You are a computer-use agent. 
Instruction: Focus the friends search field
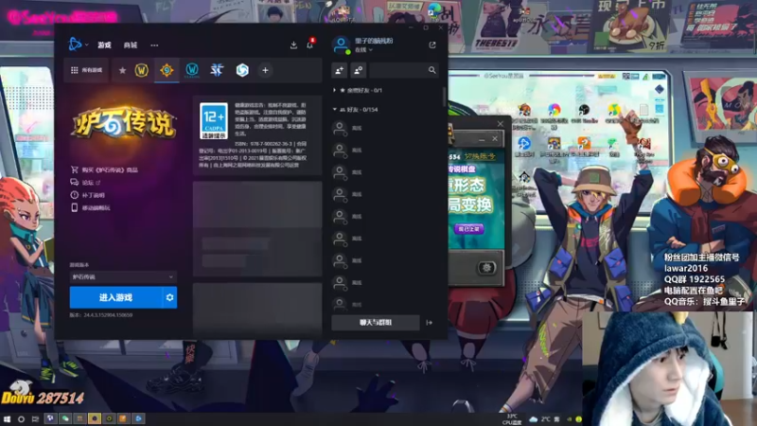pyautogui.click(x=398, y=70)
